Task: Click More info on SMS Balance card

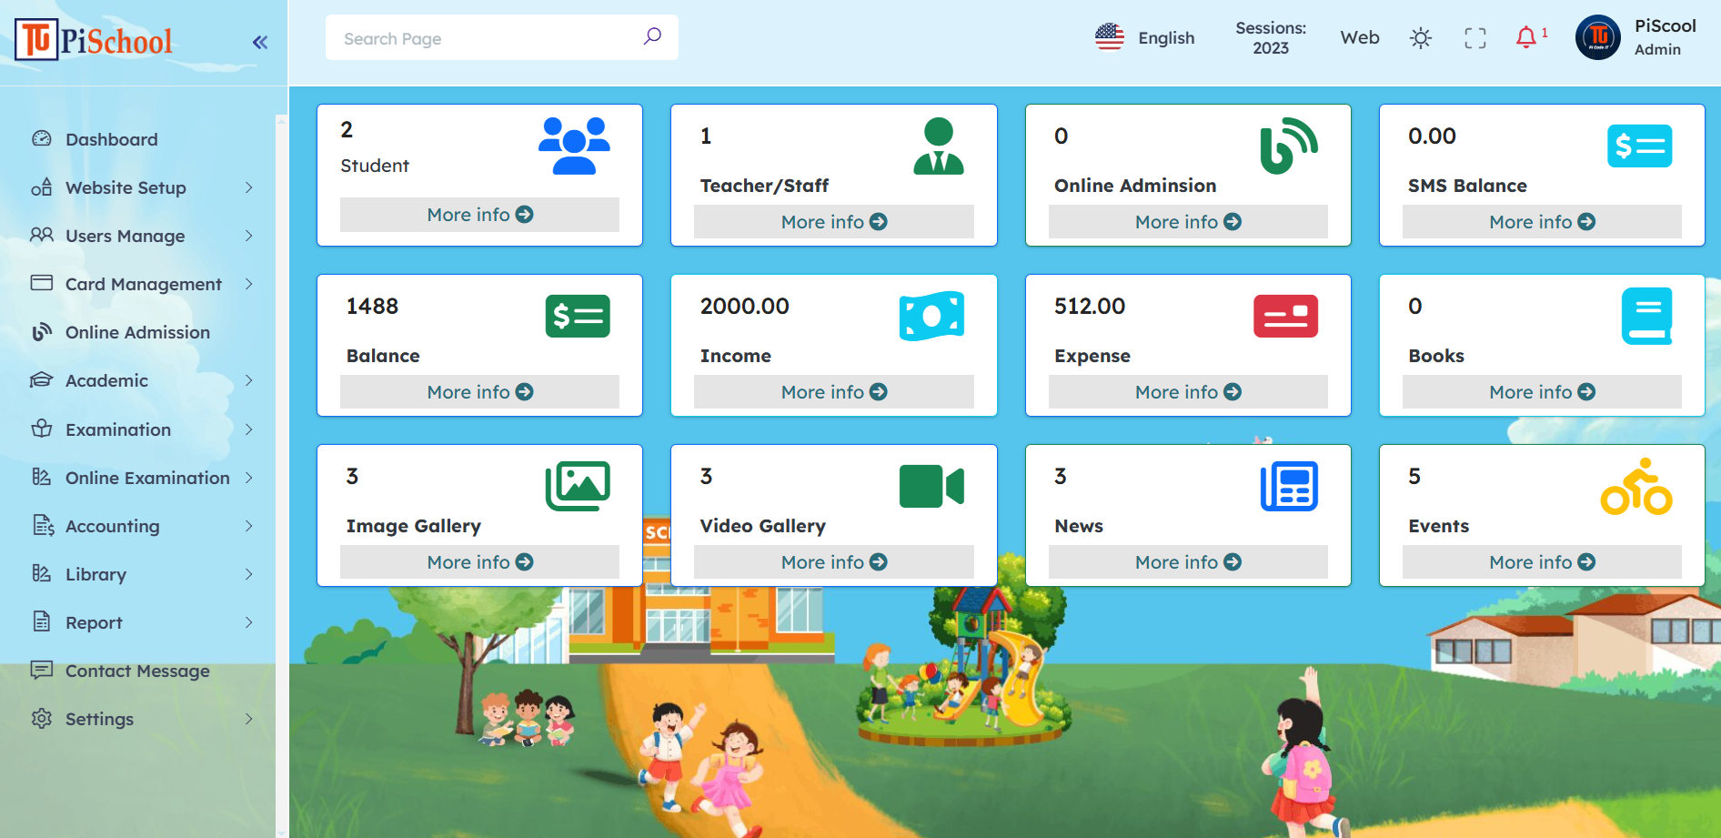Action: tap(1542, 222)
